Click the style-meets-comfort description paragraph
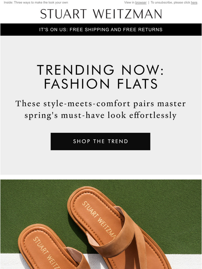The image size is (202, 269). (x=101, y=109)
